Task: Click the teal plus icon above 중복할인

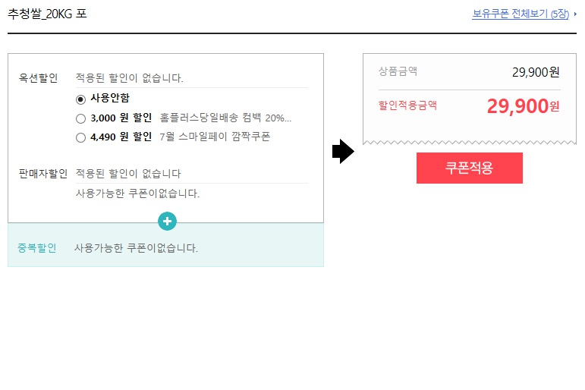Action: click(167, 222)
